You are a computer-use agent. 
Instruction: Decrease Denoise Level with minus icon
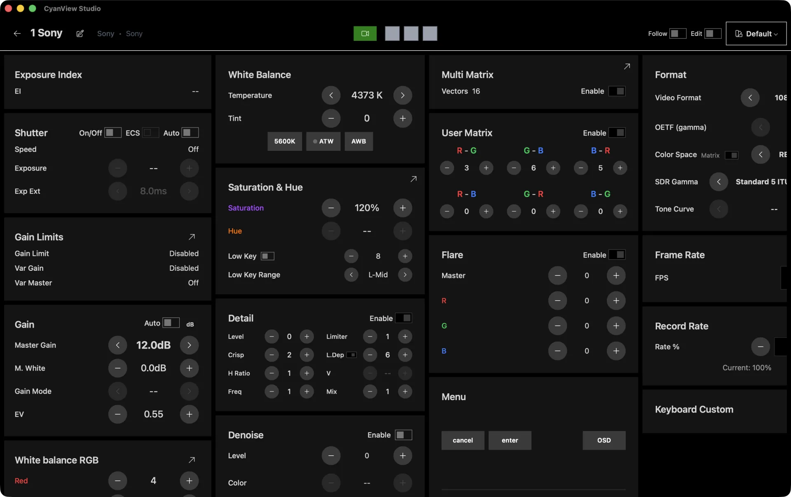[331, 456]
